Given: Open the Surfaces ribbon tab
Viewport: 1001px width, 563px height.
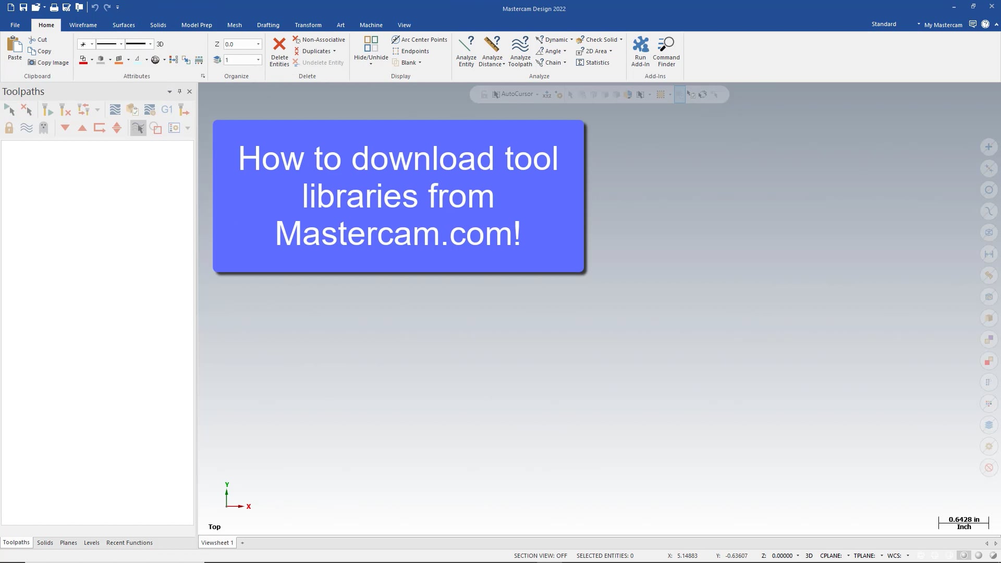Looking at the screenshot, I should tap(124, 25).
